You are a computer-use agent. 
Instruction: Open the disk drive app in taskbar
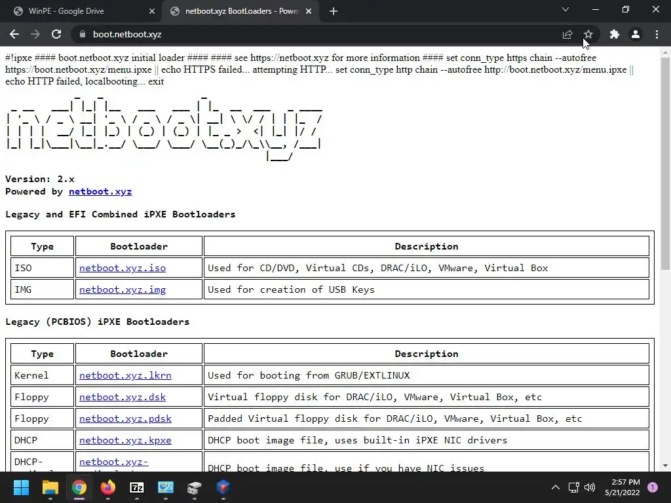(x=194, y=487)
